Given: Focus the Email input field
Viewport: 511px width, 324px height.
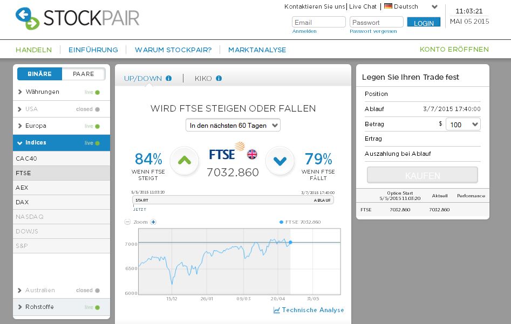Looking at the screenshot, I should (x=319, y=22).
